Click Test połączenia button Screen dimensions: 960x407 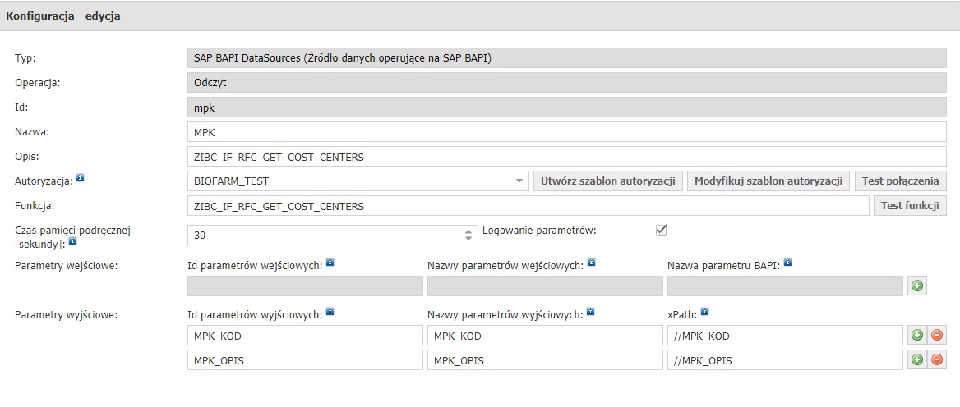pyautogui.click(x=901, y=181)
